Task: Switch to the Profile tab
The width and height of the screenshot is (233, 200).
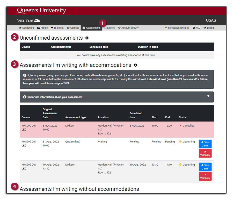Action: (42, 28)
